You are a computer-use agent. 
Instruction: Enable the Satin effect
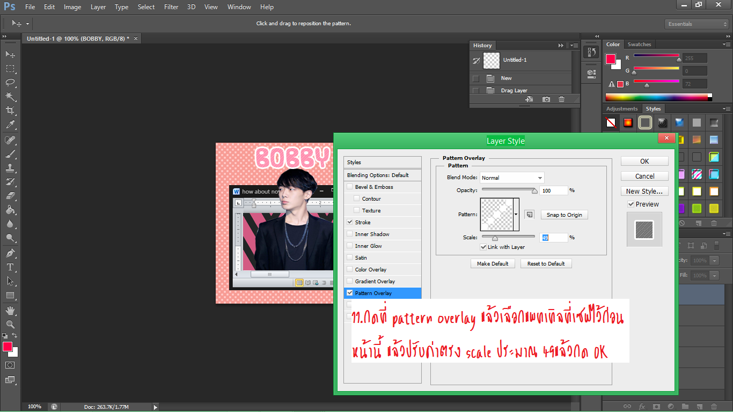click(350, 257)
